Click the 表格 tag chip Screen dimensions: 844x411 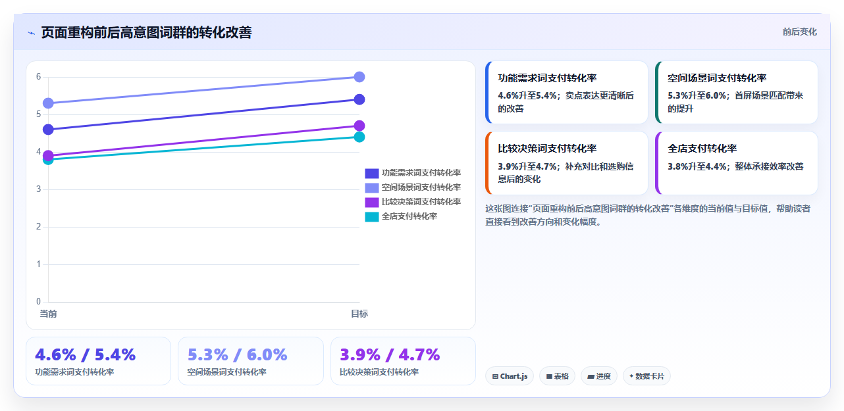coord(557,376)
